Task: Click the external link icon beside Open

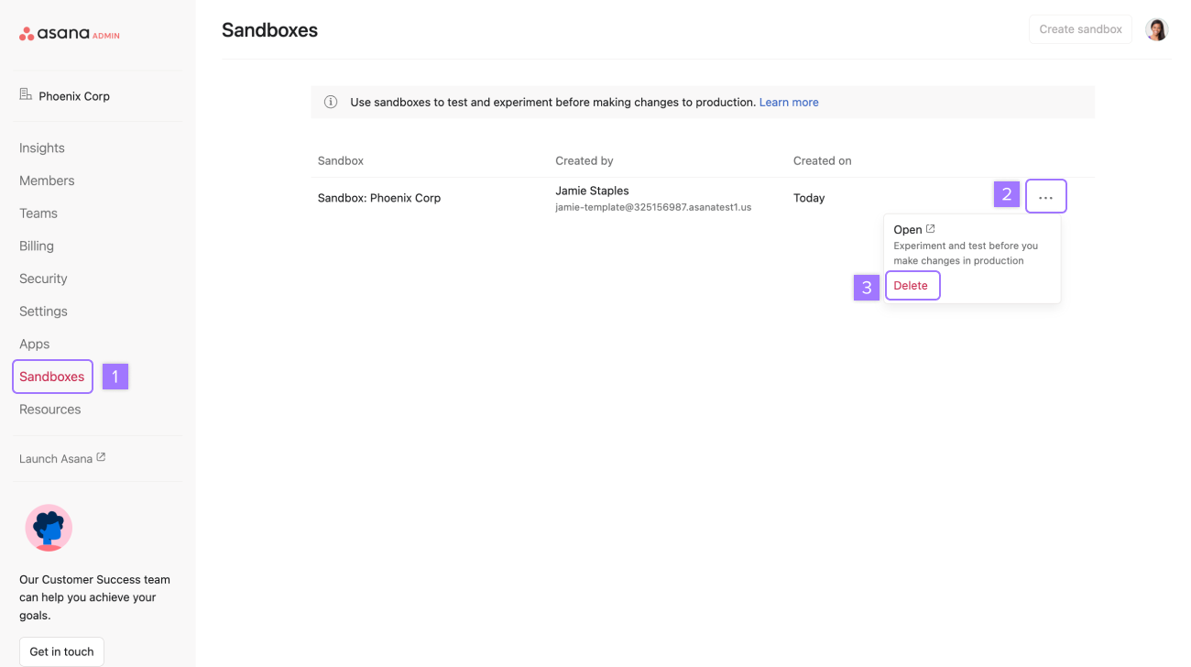Action: click(931, 229)
